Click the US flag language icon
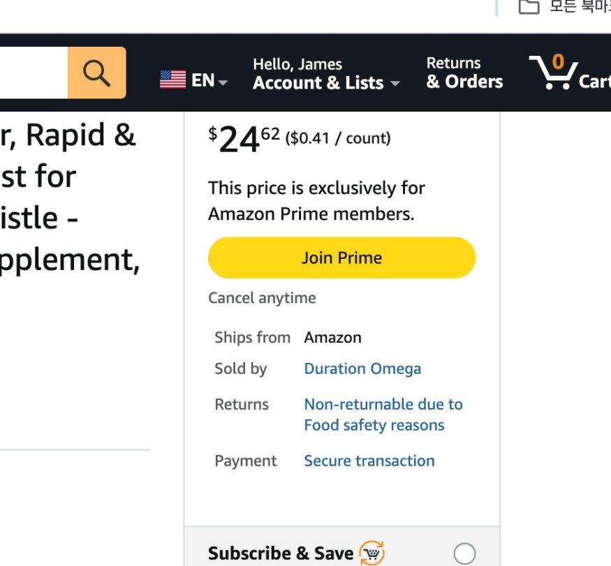Screen dimensions: 611x566 pos(172,80)
